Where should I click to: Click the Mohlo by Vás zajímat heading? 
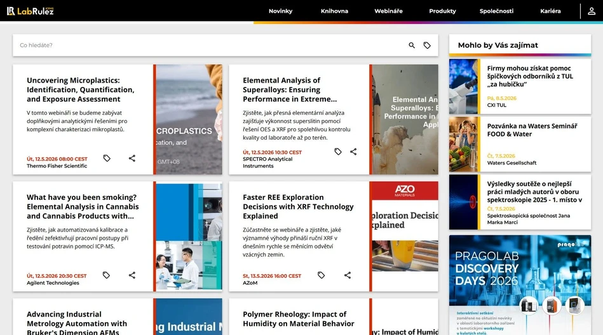(498, 45)
